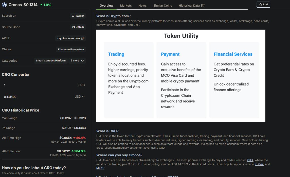Click the magnifier icon in Twitter search button
Screen dimensions: 290x177
73,16
